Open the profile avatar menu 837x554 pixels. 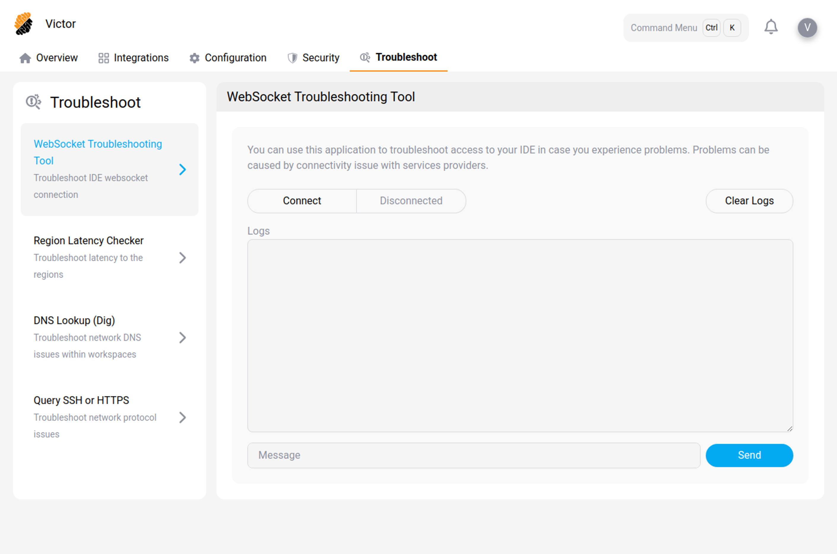pos(807,28)
